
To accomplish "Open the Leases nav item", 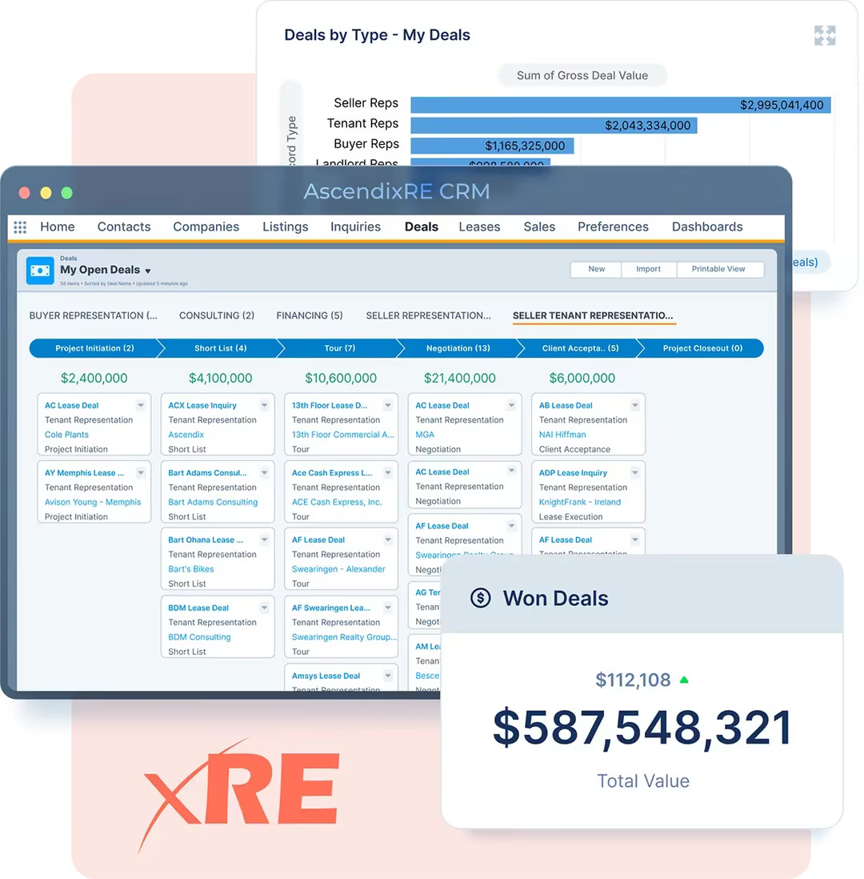I will click(x=479, y=227).
